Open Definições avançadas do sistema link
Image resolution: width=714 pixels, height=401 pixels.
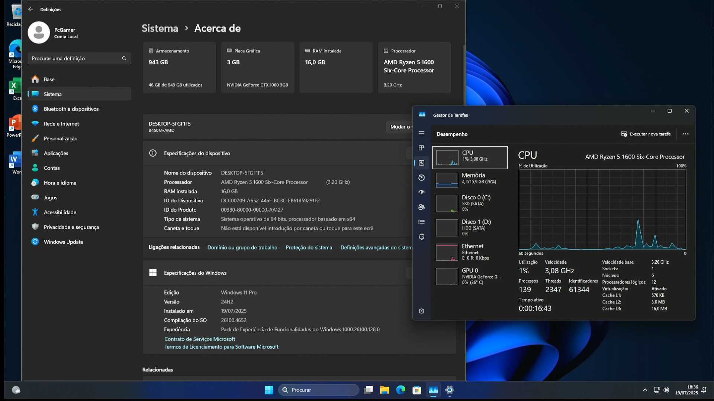point(376,248)
